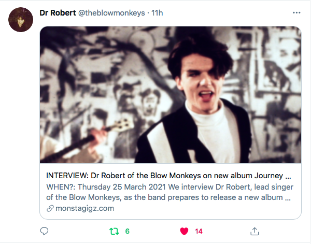The width and height of the screenshot is (311, 244).
Task: Unlike the tweet via red heart
Action: coord(184,231)
